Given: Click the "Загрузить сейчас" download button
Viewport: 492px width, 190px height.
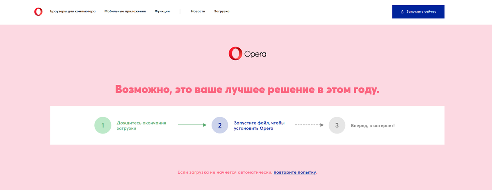Looking at the screenshot, I should [x=418, y=12].
